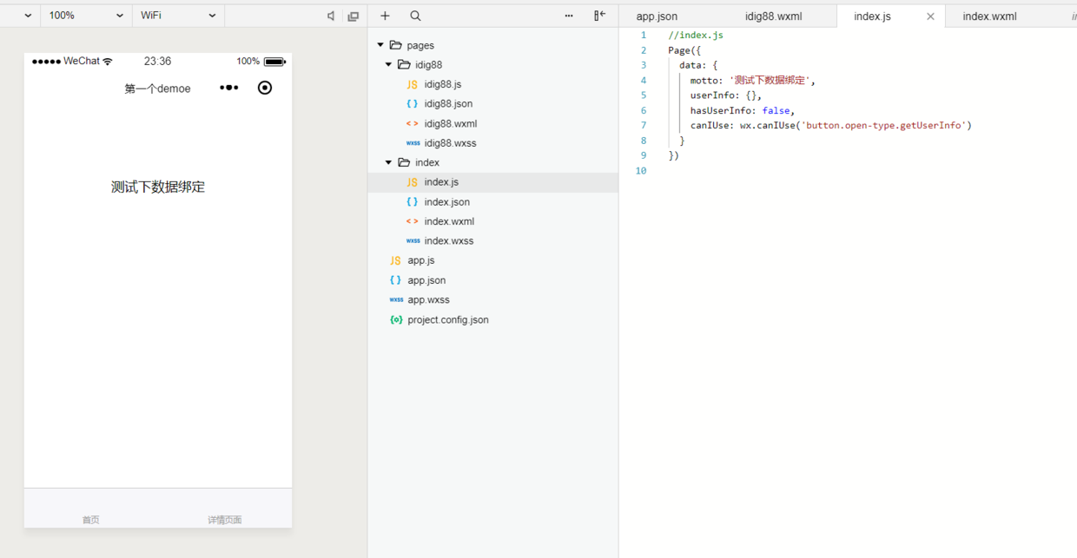Close the index.js editor tab

pos(930,16)
